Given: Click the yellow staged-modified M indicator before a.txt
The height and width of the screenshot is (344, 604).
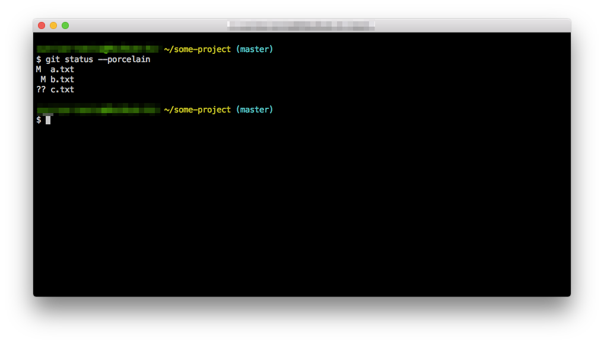Looking at the screenshot, I should pyautogui.click(x=38, y=69).
